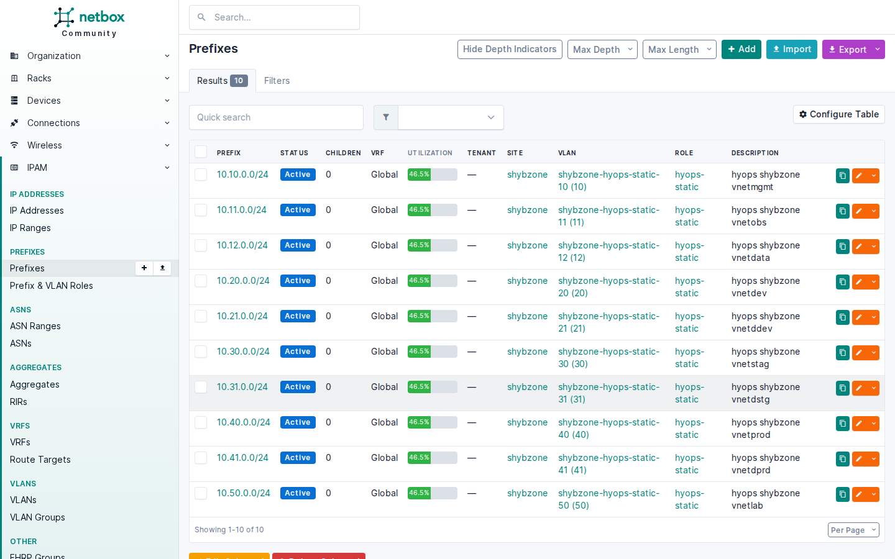Open the Per Page dropdown

(853, 530)
